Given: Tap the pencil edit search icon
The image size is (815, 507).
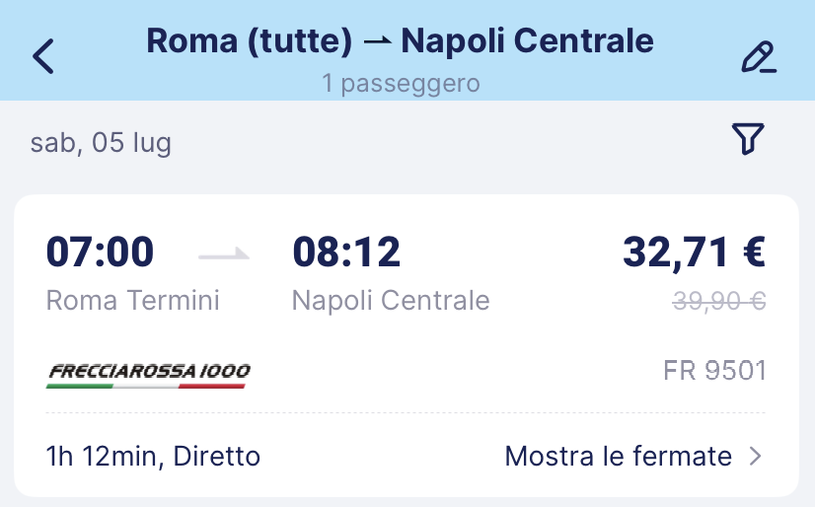Looking at the screenshot, I should coord(759,57).
